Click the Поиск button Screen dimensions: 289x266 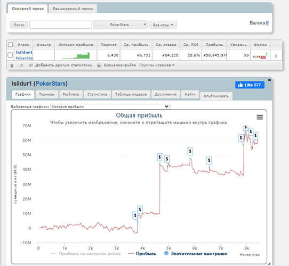(19, 25)
